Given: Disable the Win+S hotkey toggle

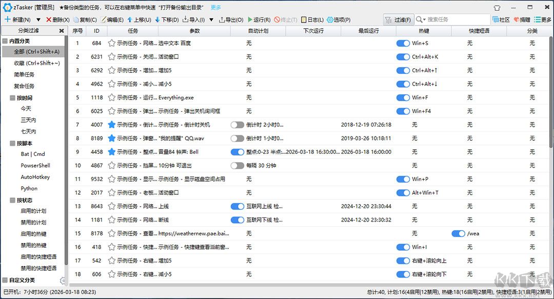Looking at the screenshot, I should pos(403,43).
